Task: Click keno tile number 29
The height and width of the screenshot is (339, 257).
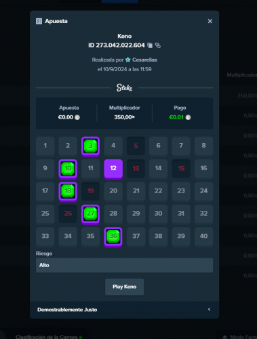Action: pos(136,214)
